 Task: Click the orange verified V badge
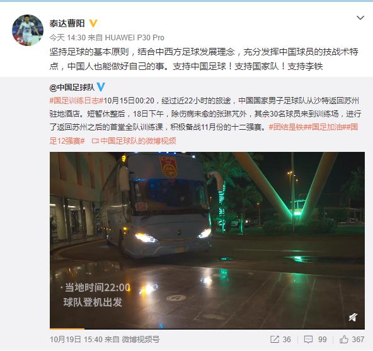click(x=93, y=23)
